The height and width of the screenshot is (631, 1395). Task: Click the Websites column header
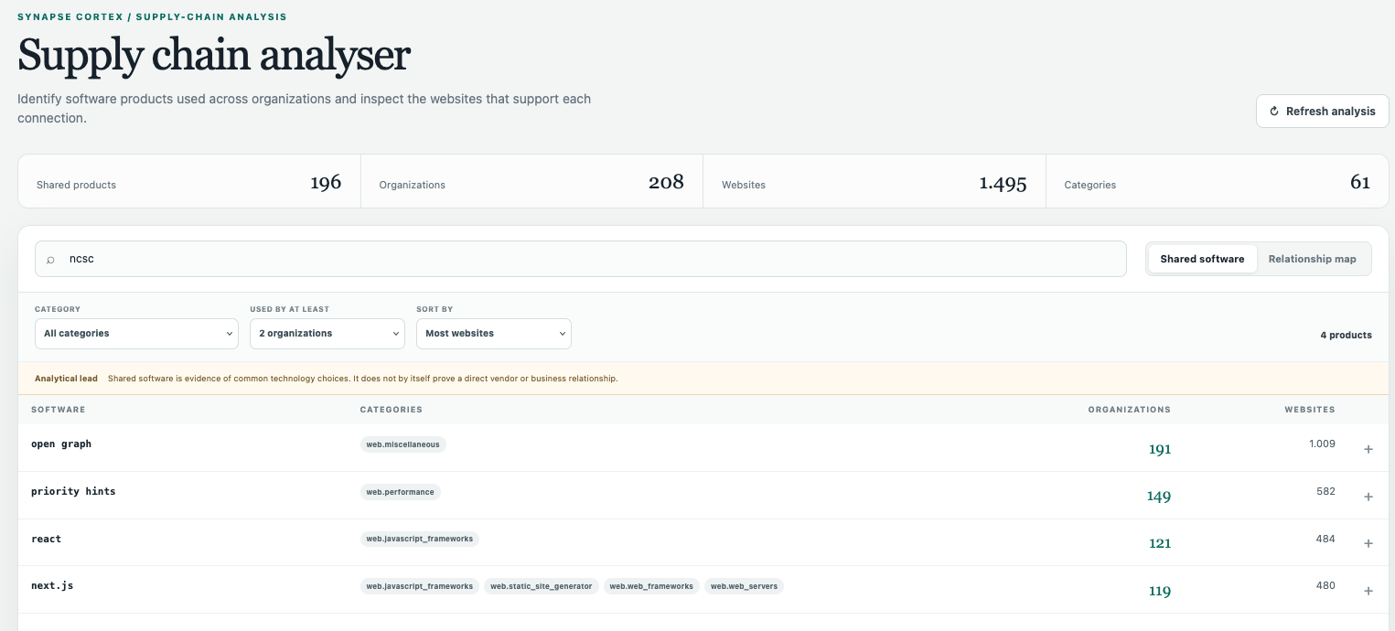(1310, 410)
